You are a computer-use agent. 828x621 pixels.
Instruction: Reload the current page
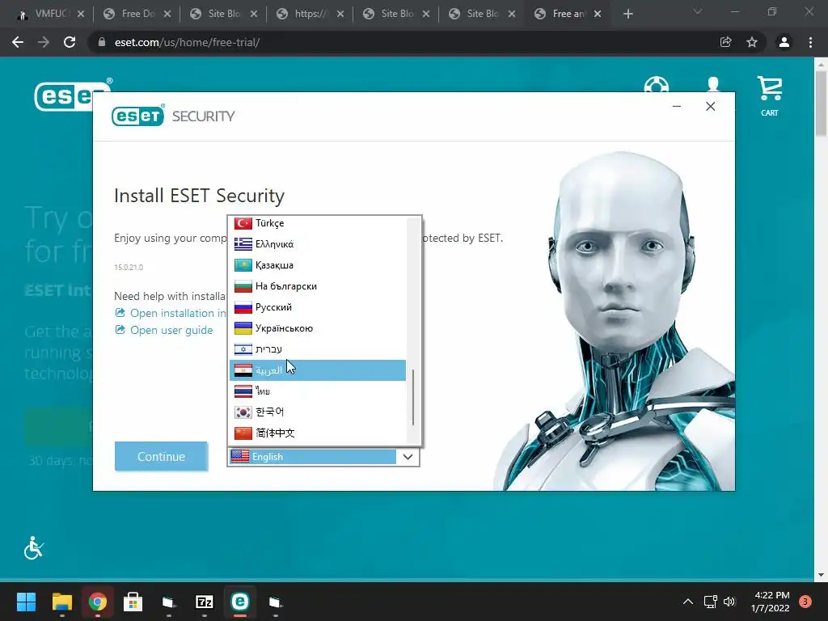pyautogui.click(x=70, y=42)
